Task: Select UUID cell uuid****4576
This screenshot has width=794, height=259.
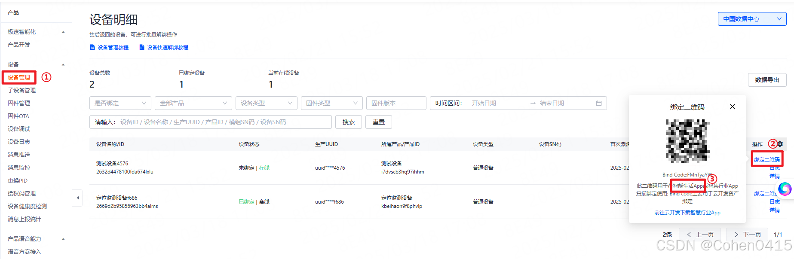Action: pos(330,168)
